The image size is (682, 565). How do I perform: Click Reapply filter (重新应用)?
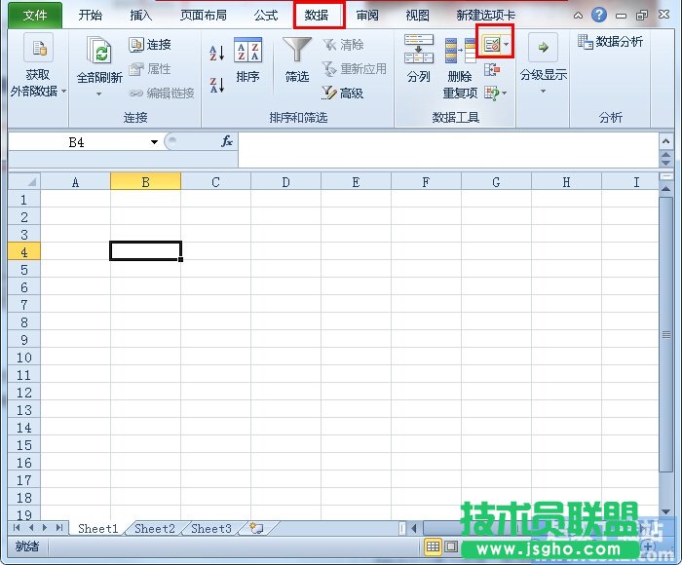coord(354,69)
